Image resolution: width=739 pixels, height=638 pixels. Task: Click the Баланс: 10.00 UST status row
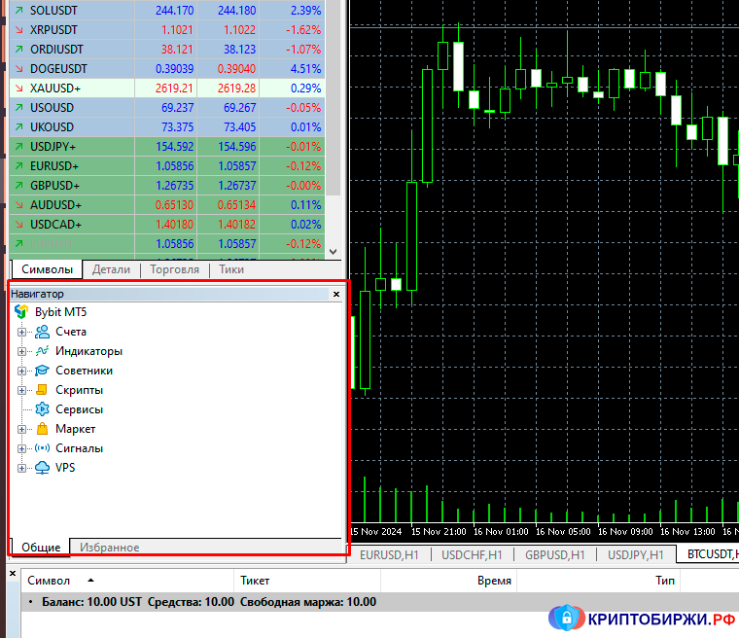(x=380, y=602)
